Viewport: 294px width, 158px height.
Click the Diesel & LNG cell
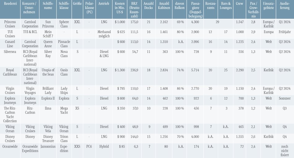tap(104, 54)
